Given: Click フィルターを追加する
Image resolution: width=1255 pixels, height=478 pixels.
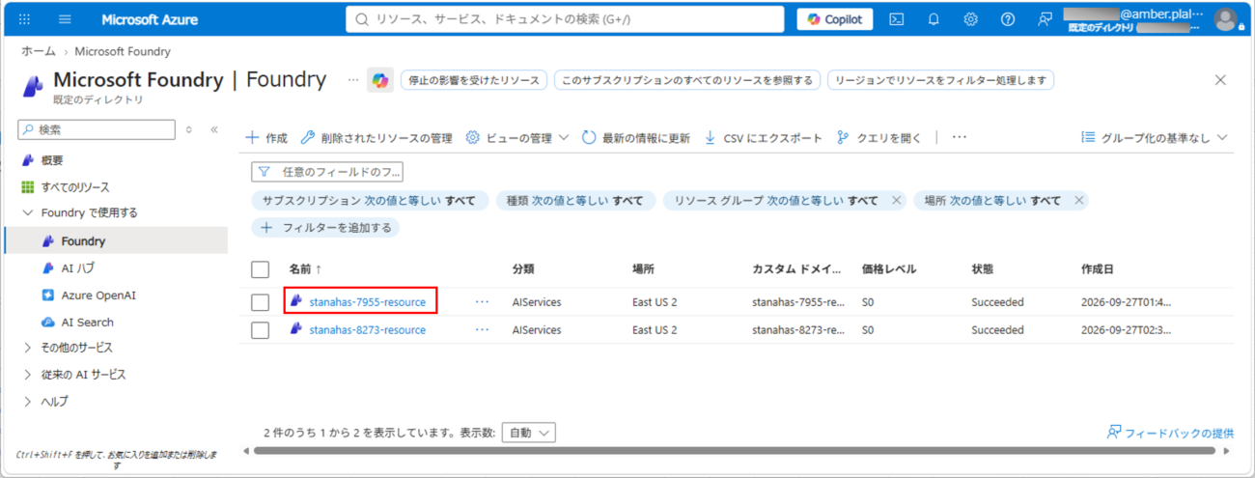Looking at the screenshot, I should pos(325,228).
